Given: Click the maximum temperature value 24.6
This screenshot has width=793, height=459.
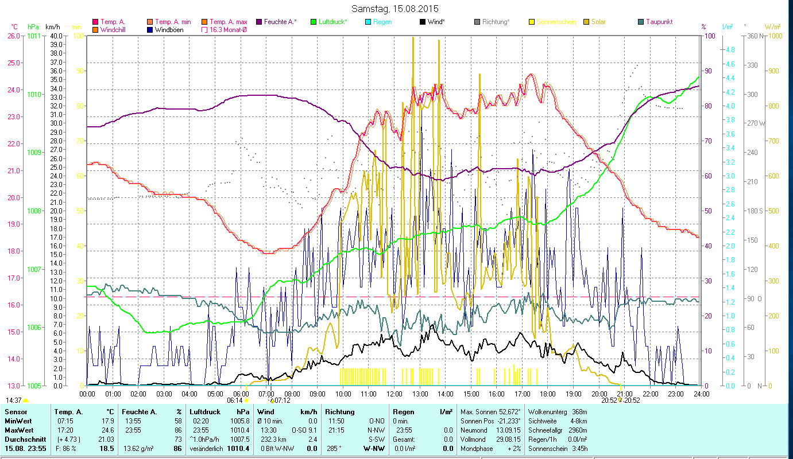Looking at the screenshot, I should (109, 430).
